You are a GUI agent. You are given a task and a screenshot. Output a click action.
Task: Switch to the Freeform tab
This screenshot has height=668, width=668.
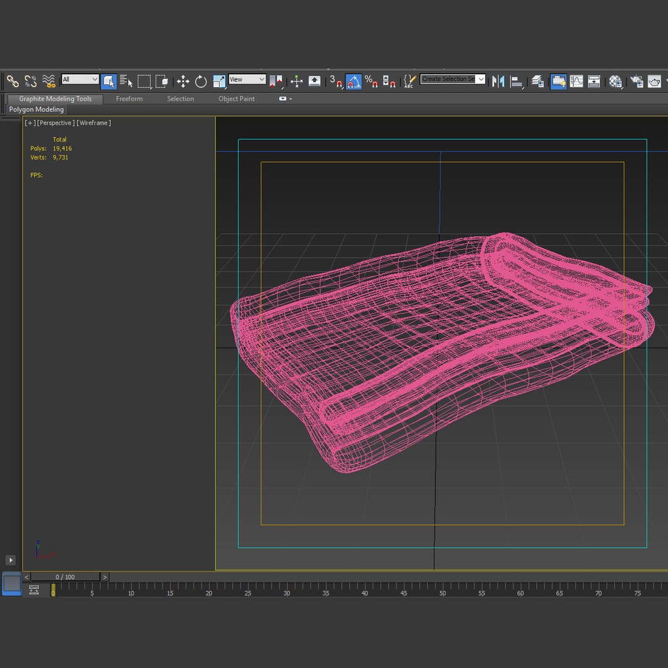(x=129, y=99)
